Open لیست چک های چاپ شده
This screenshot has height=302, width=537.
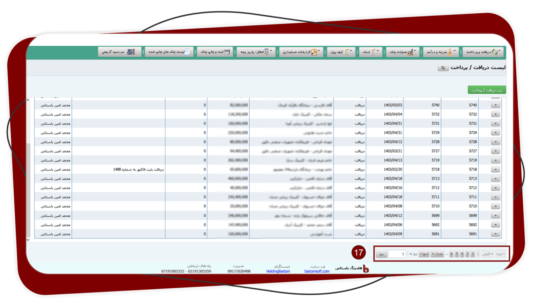169,52
